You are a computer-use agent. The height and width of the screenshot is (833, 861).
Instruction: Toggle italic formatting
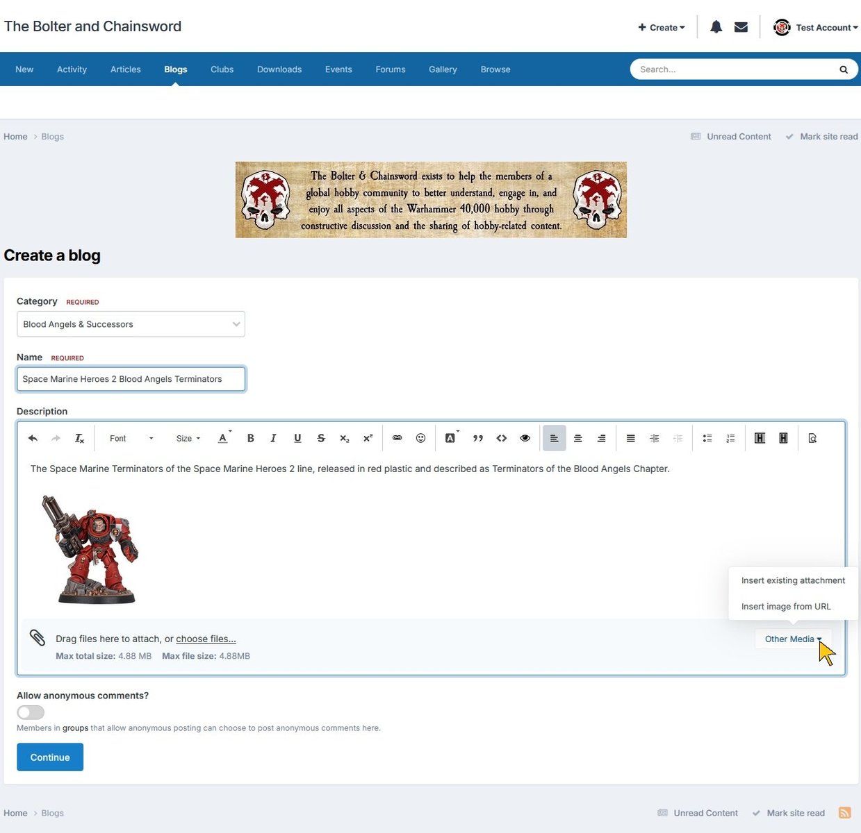click(x=274, y=438)
